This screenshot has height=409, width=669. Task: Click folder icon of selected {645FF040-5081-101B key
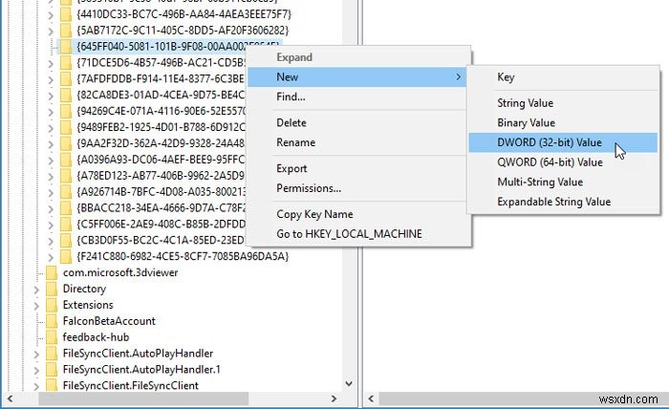66,47
